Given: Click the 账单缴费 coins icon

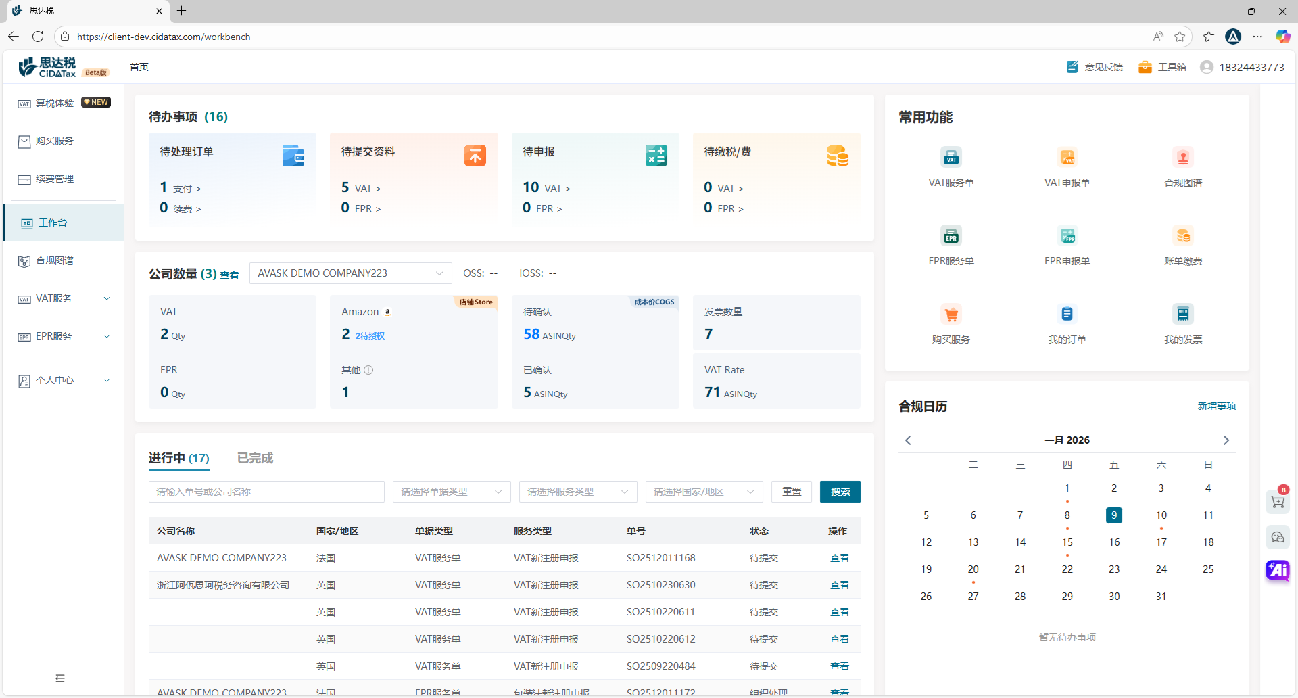Looking at the screenshot, I should (1182, 237).
